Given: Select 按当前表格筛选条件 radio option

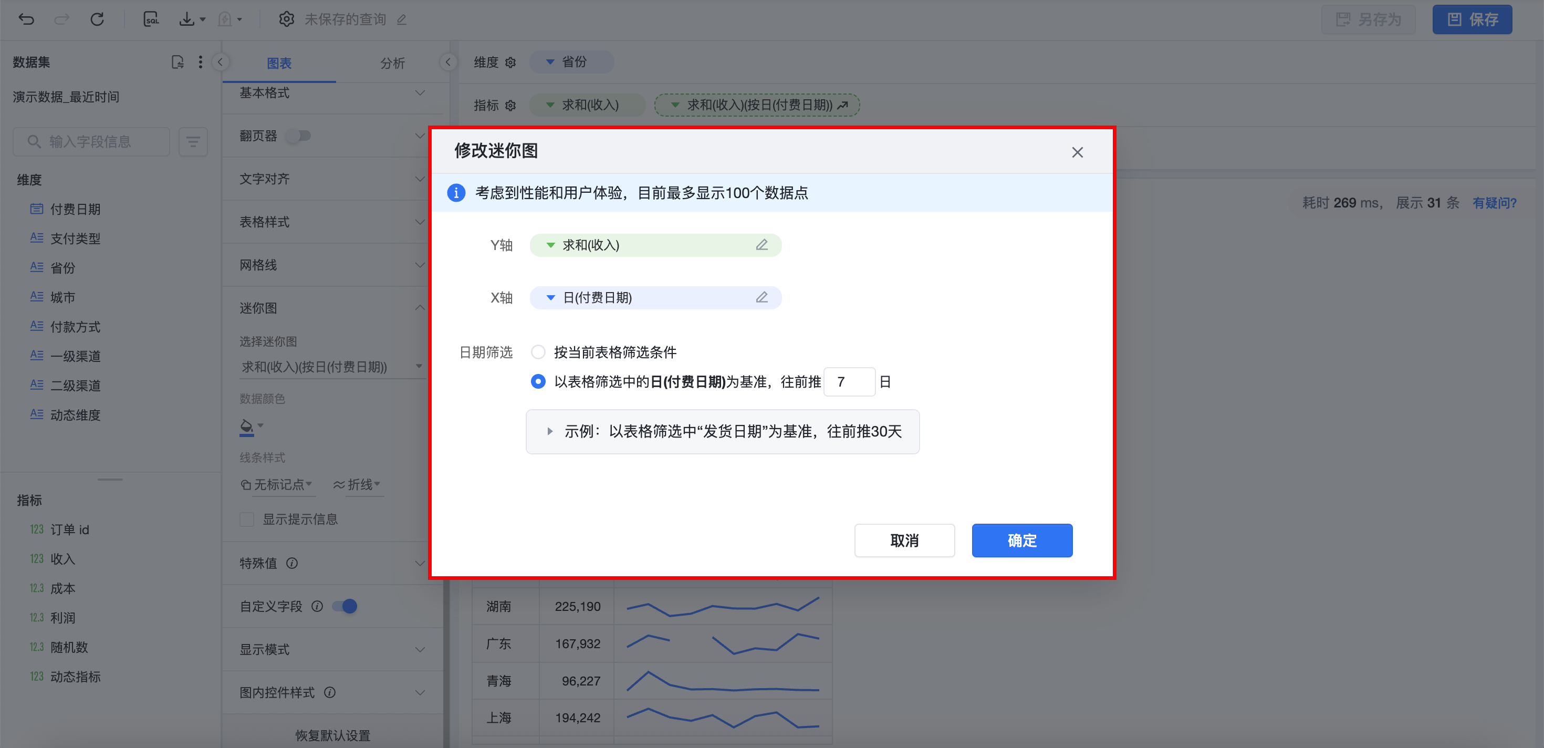Looking at the screenshot, I should 538,352.
